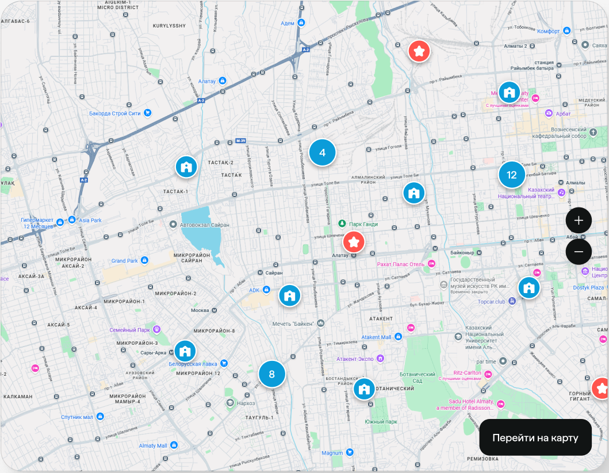Click the Atakent Mall shopping label
Image resolution: width=609 pixels, height=473 pixels.
pyautogui.click(x=376, y=337)
